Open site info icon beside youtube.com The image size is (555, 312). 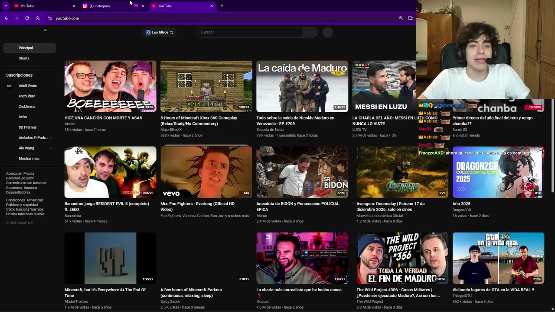click(x=50, y=18)
